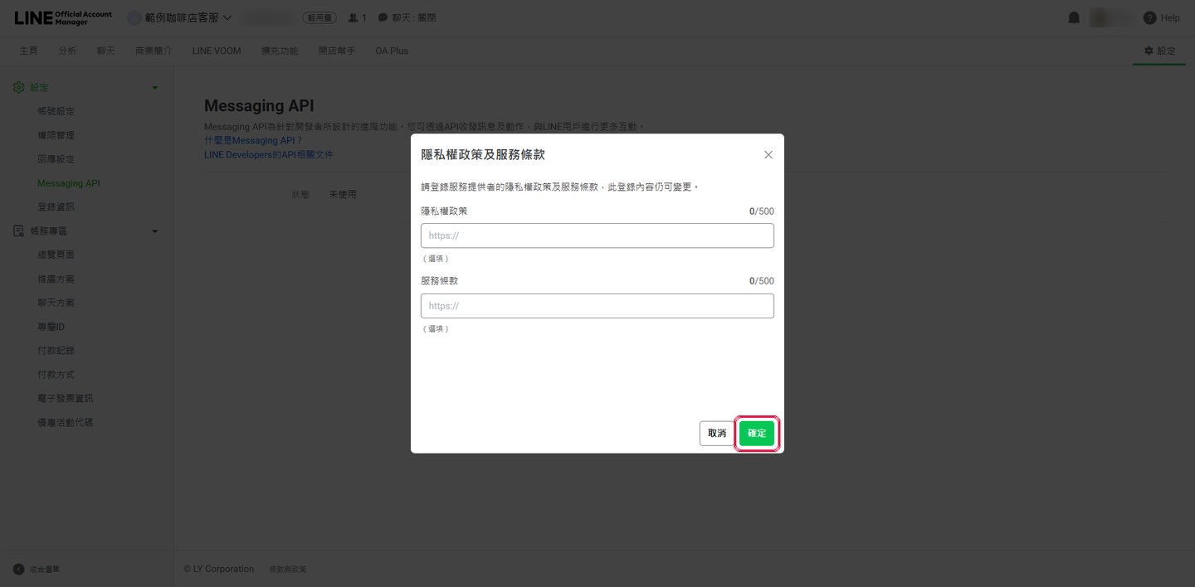This screenshot has height=587, width=1195.
Task: Open the 商業簡介 tab
Action: pyautogui.click(x=154, y=51)
